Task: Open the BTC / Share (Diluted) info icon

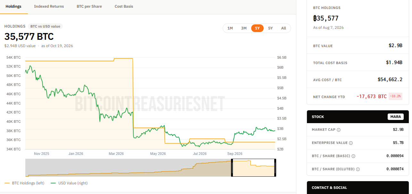Action: [x=358, y=169]
